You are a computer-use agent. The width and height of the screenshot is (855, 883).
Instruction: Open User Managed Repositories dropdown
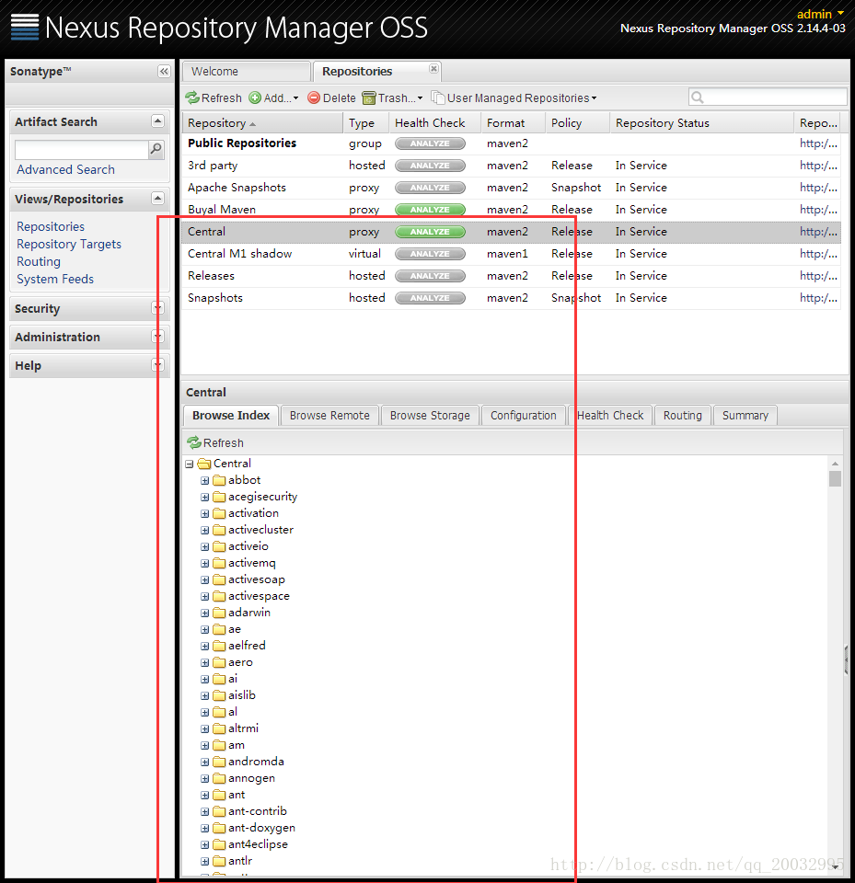[514, 98]
